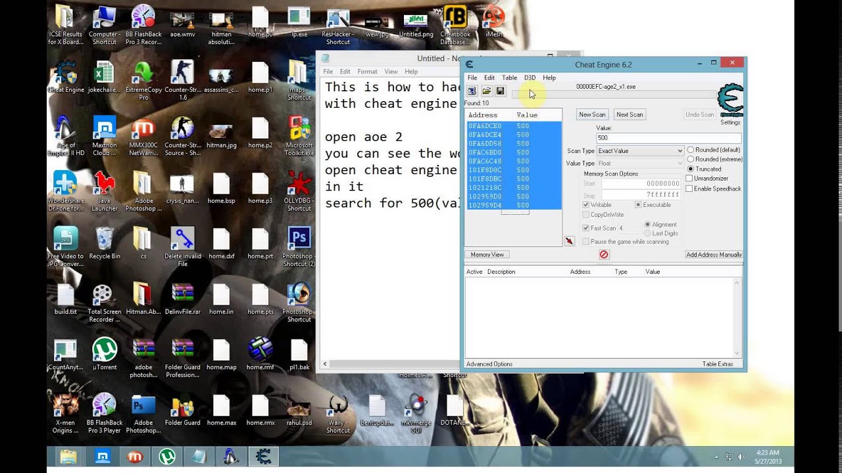Click the New Scan button
Image resolution: width=842 pixels, height=473 pixels.
[592, 114]
